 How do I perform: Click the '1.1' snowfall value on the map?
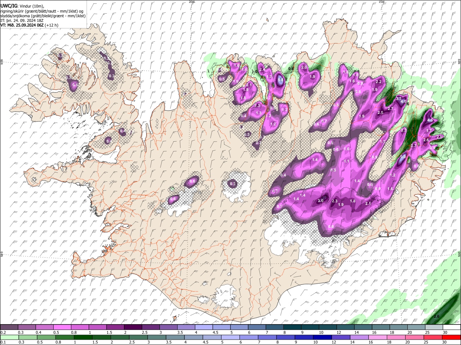tap(346, 161)
